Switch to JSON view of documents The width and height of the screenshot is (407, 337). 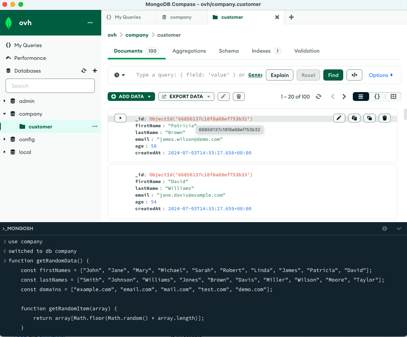[377, 97]
